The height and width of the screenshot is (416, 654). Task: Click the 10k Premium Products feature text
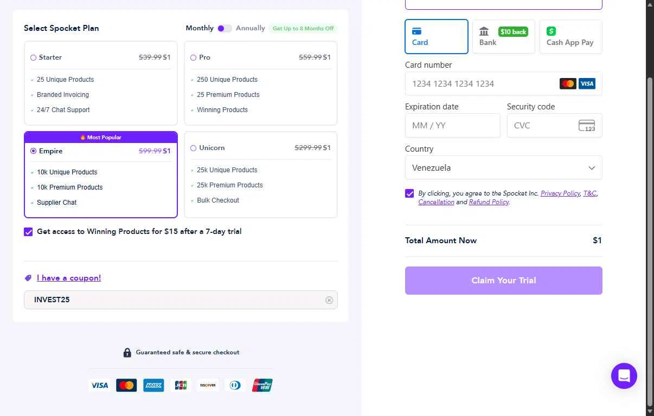tap(70, 187)
